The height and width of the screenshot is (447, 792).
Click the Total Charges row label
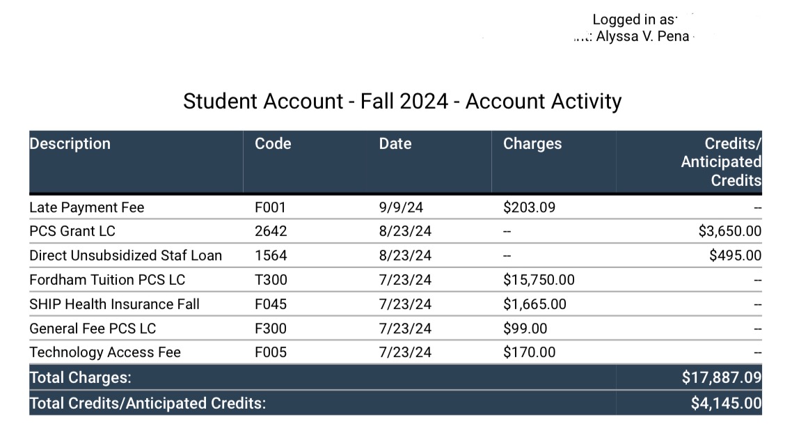(x=80, y=378)
